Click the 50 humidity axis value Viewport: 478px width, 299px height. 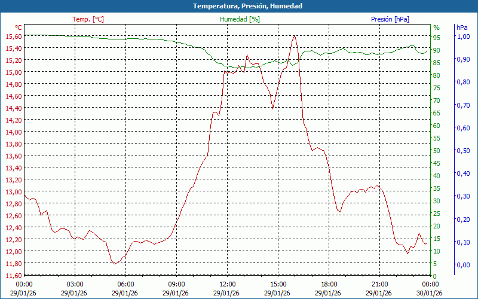coord(436,151)
